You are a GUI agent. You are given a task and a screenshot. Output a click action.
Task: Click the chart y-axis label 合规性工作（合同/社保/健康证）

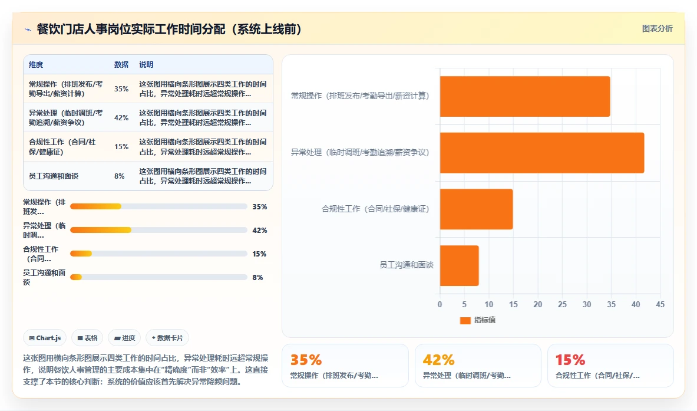point(376,209)
